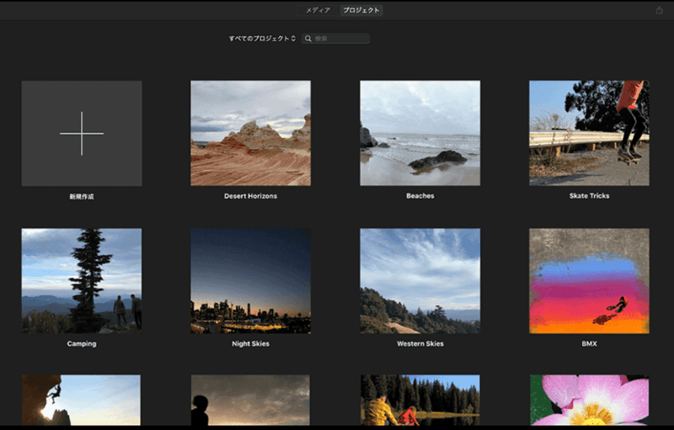Viewport: 674px width, 430px height.
Task: Select the プロジェクト tab
Action: (x=361, y=10)
